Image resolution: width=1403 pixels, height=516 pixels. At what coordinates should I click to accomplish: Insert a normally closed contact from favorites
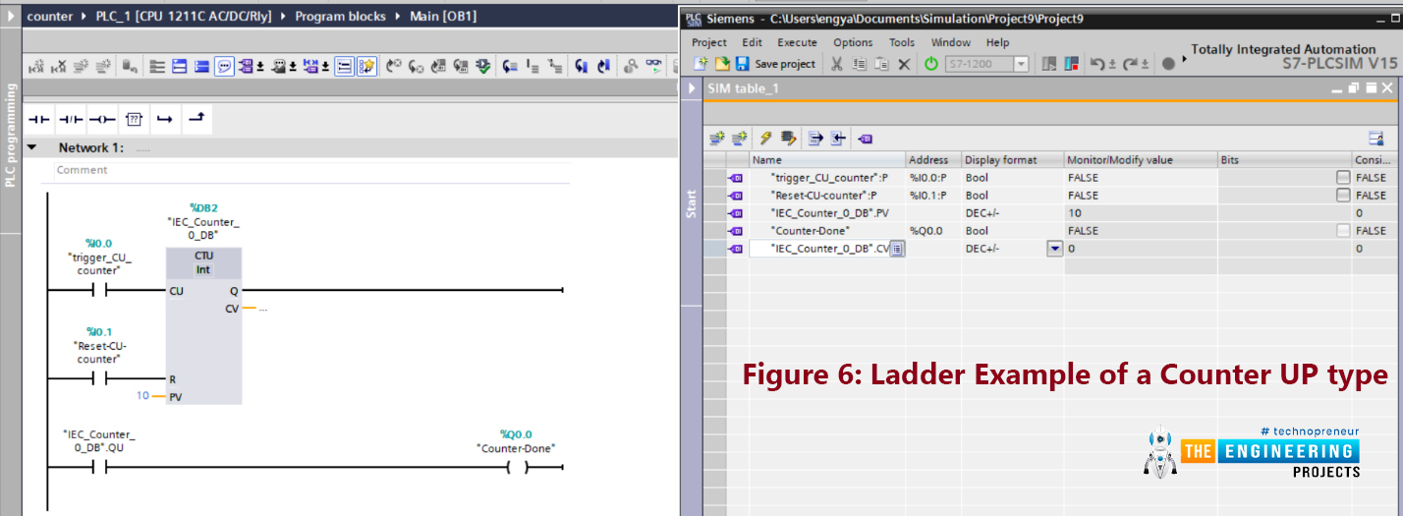(71, 119)
